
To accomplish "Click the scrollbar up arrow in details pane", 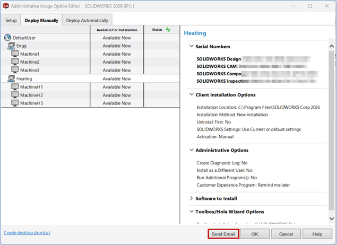I will tap(331, 46).
